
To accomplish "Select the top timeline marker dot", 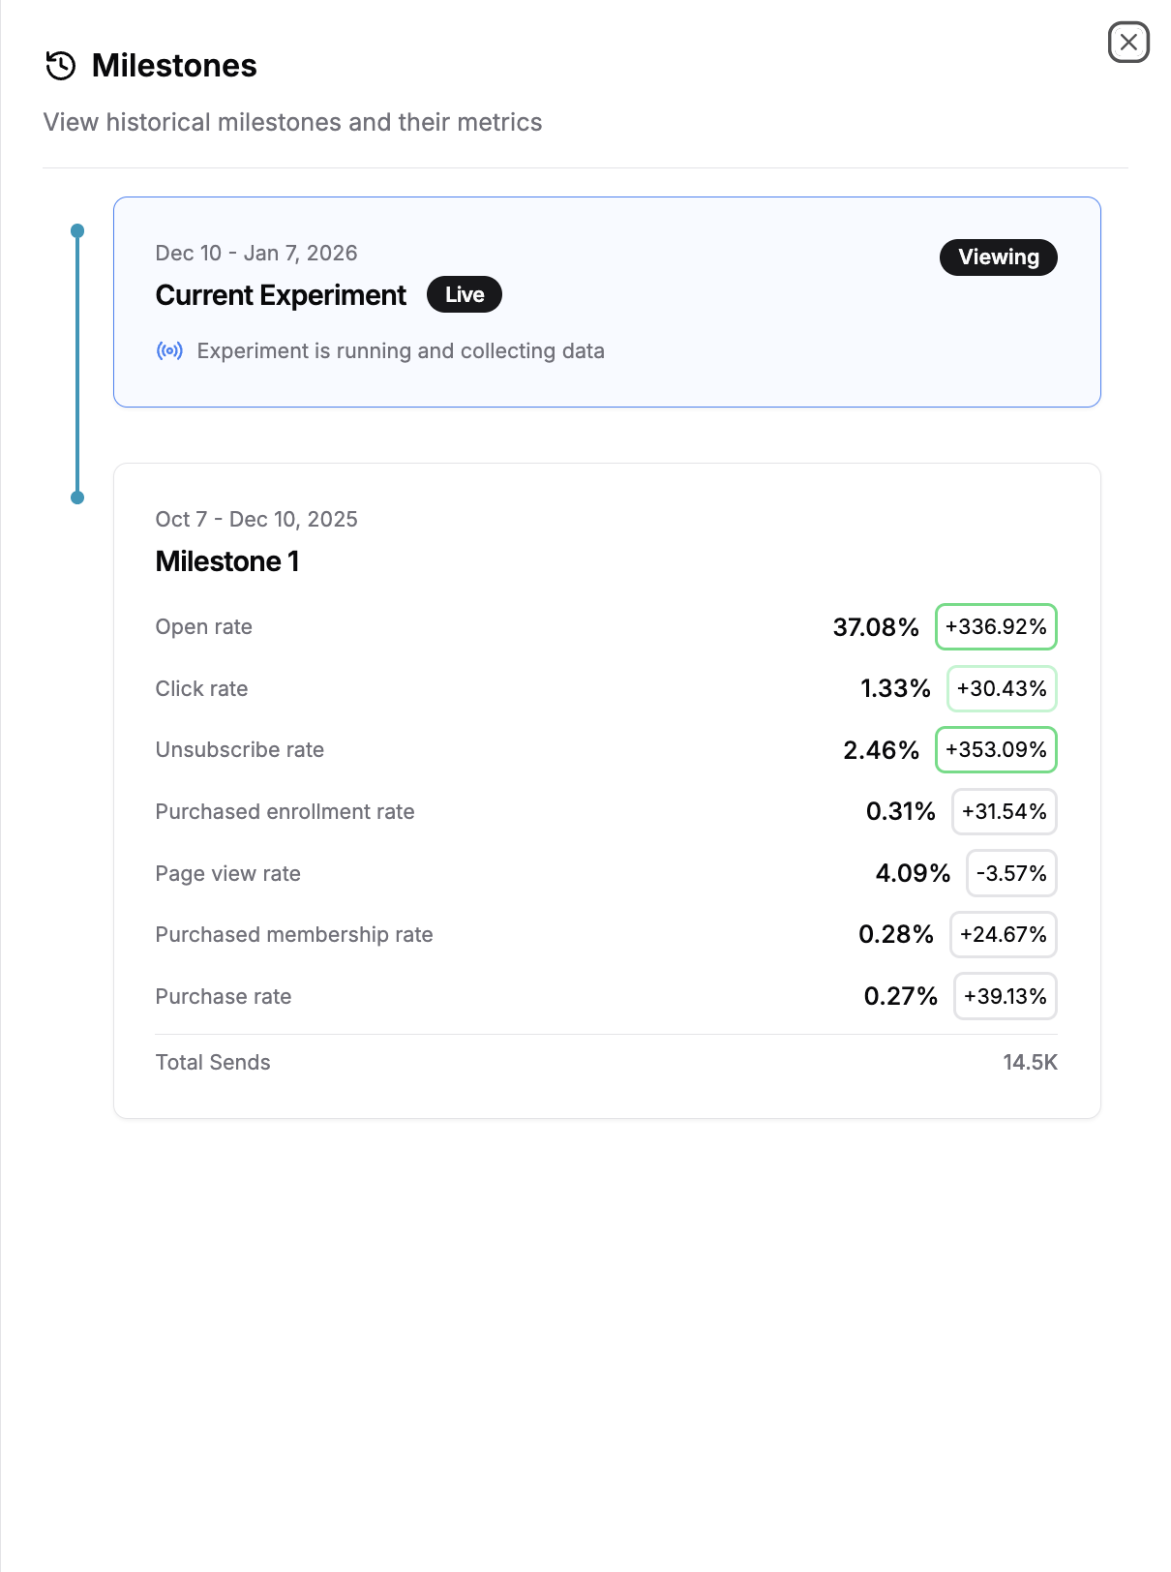I will pyautogui.click(x=77, y=230).
